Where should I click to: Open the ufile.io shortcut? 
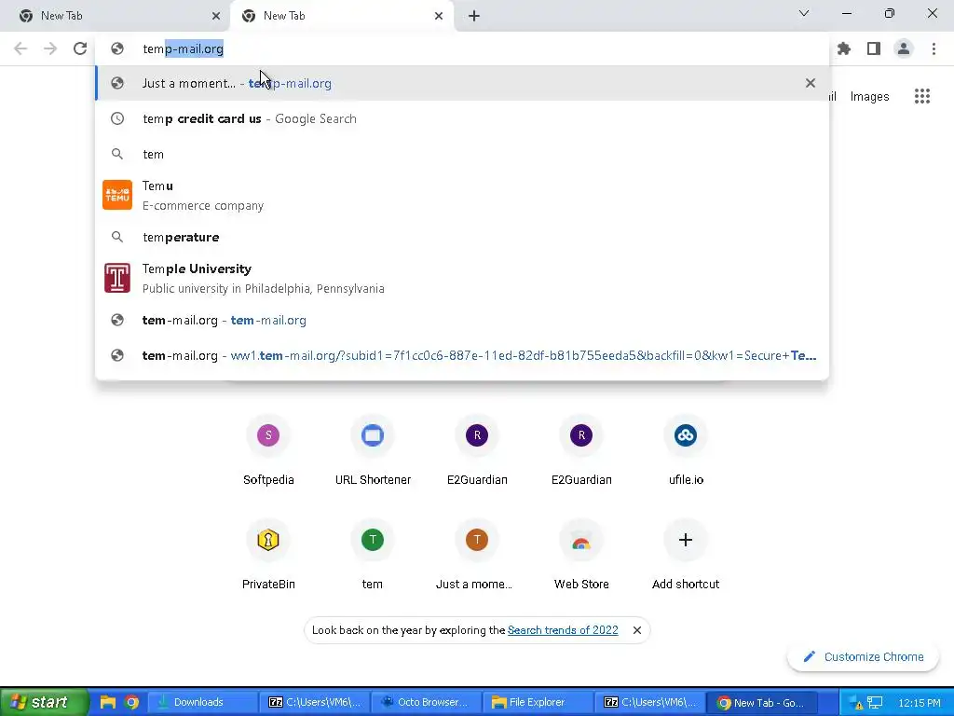[x=686, y=450]
